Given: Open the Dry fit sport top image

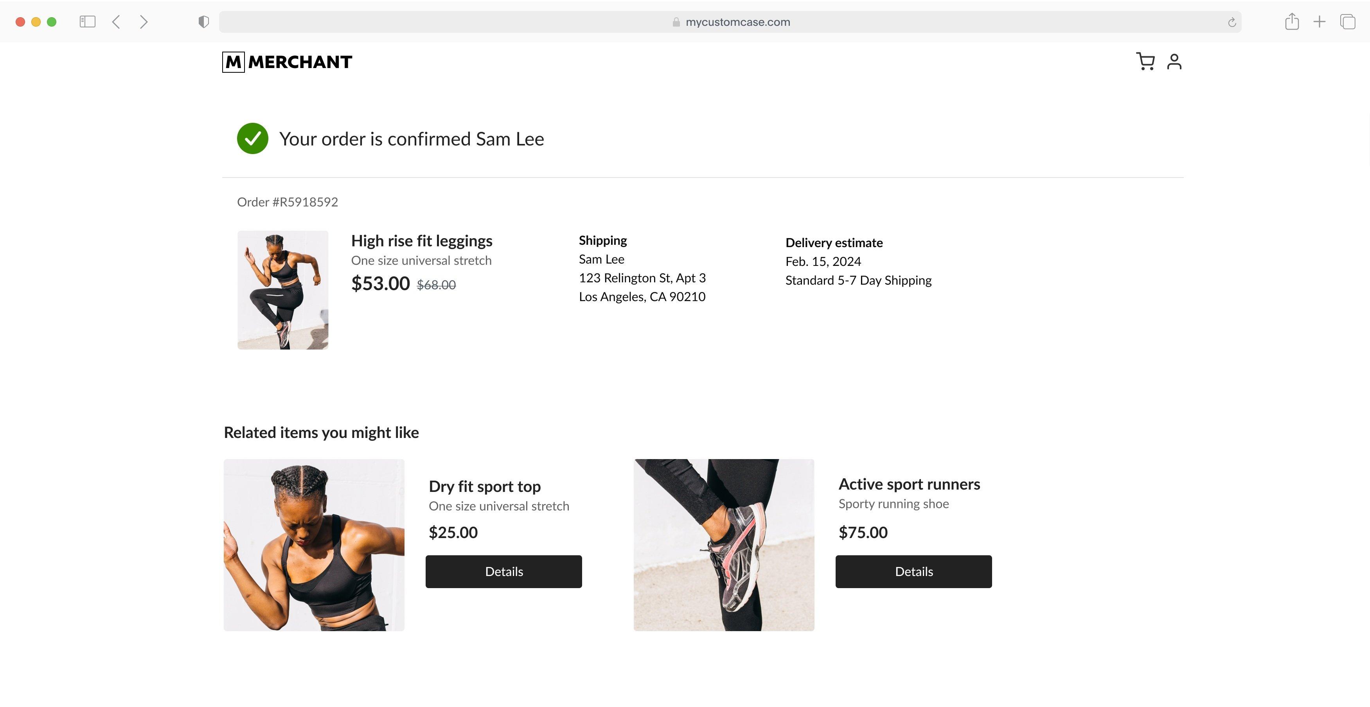Looking at the screenshot, I should point(314,545).
